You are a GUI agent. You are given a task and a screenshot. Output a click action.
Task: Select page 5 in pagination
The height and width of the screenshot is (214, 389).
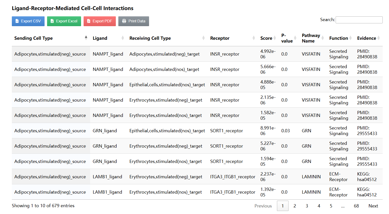tap(331, 206)
